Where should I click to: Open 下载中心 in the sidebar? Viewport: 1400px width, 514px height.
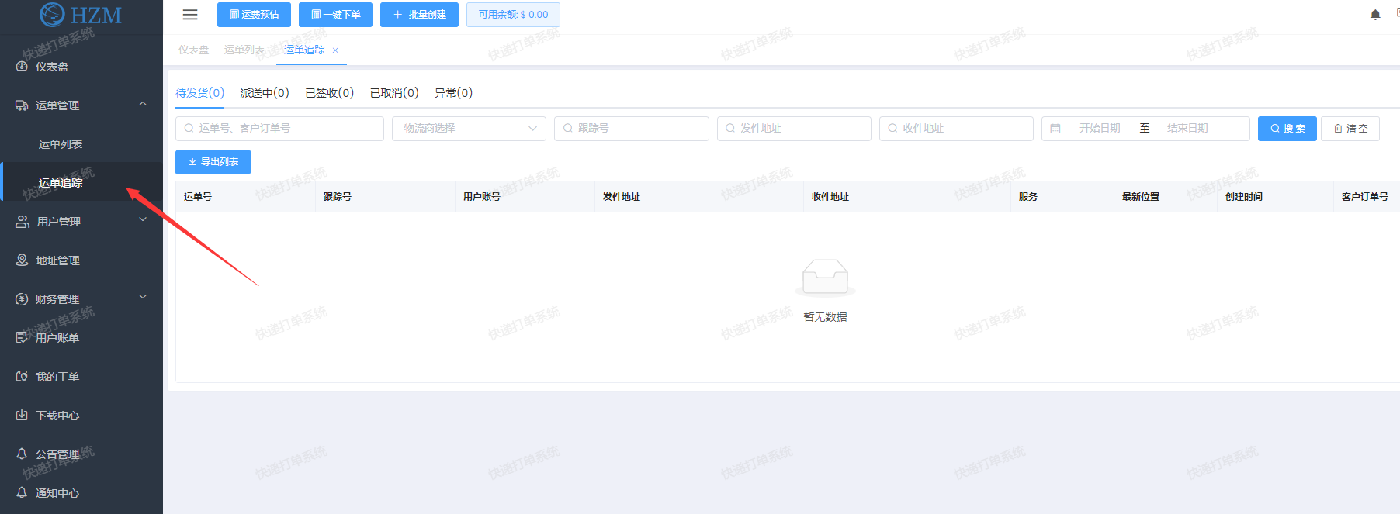click(57, 416)
